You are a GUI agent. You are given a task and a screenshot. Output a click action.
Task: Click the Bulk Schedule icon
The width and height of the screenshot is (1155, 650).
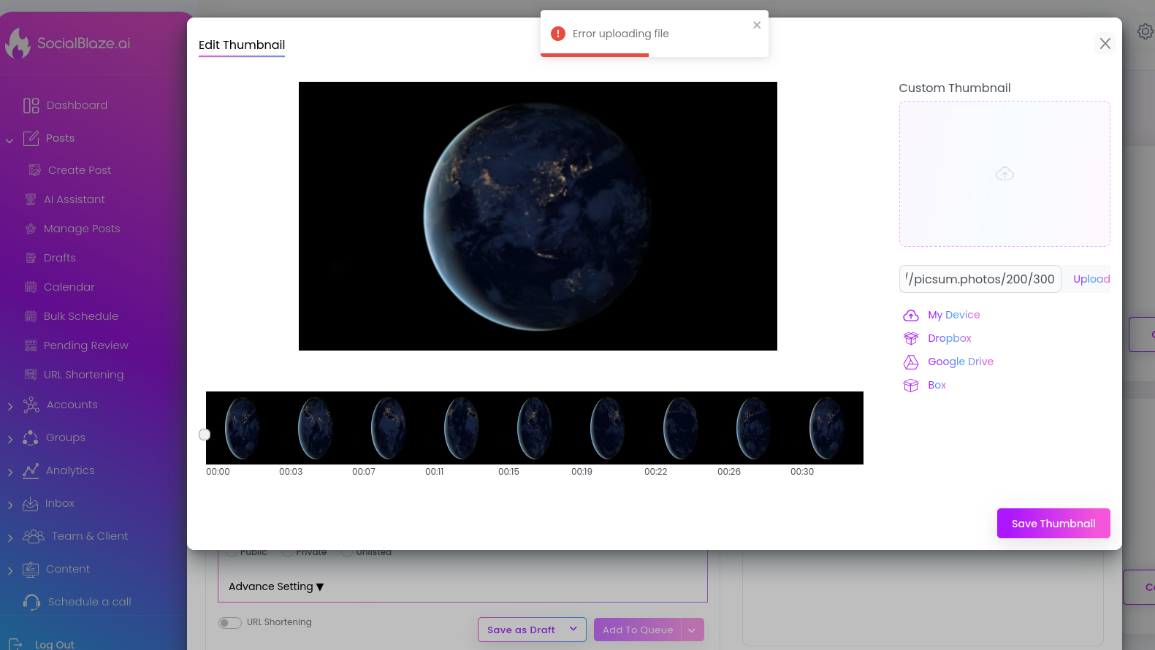(x=31, y=316)
